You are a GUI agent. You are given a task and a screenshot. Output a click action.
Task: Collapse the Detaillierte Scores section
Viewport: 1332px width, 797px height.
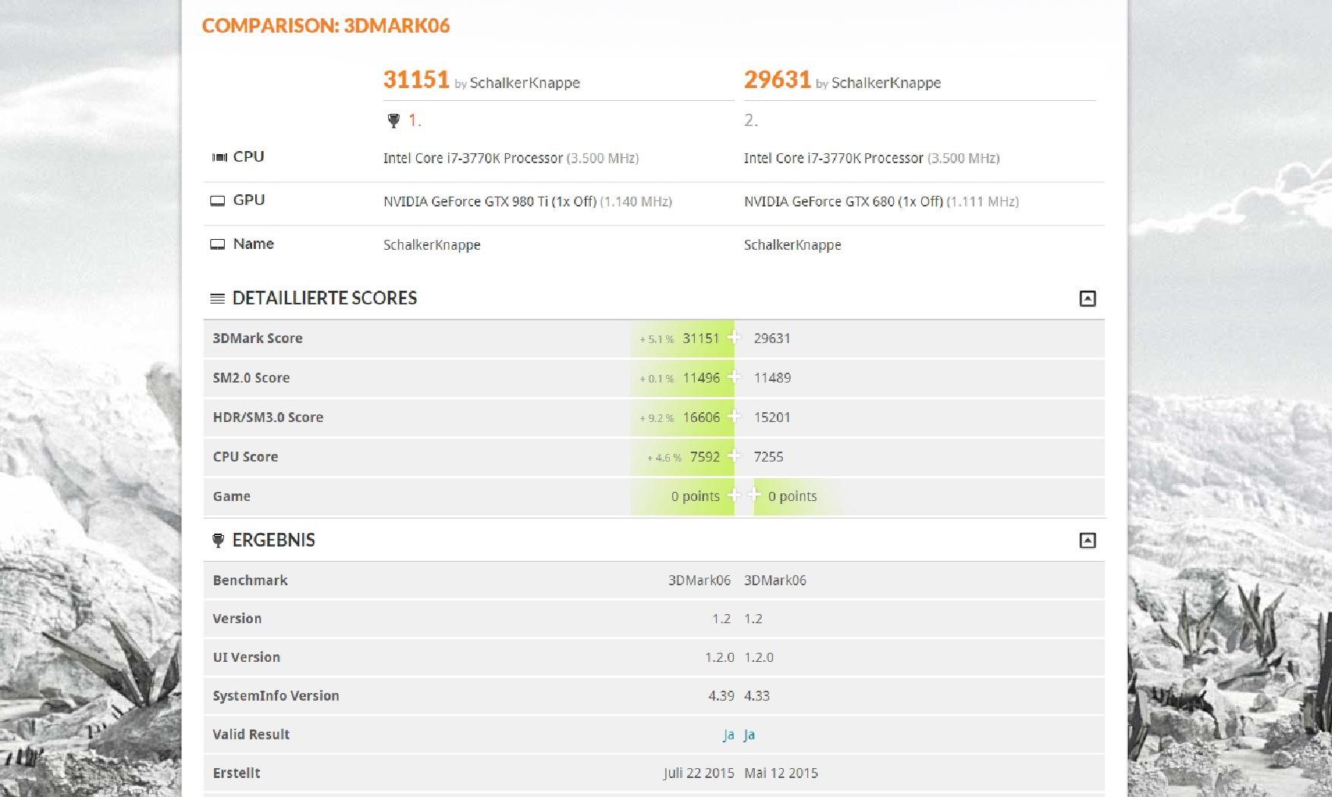1087,298
